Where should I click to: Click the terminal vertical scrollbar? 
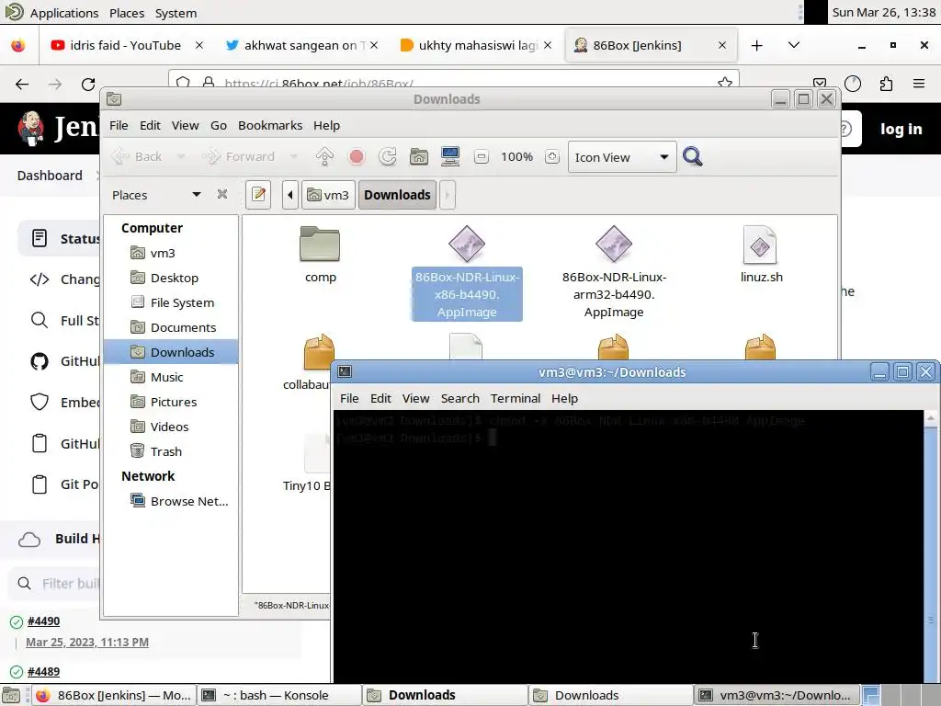click(931, 546)
